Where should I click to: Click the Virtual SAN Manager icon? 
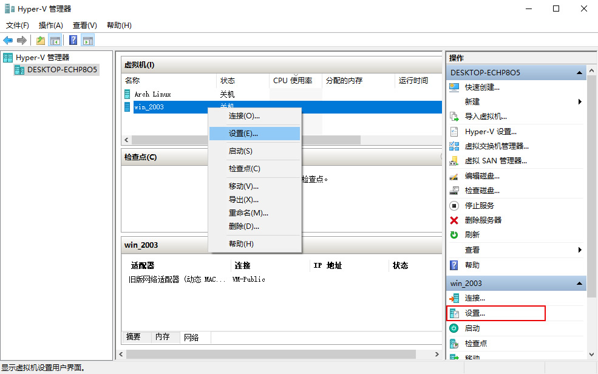point(454,161)
